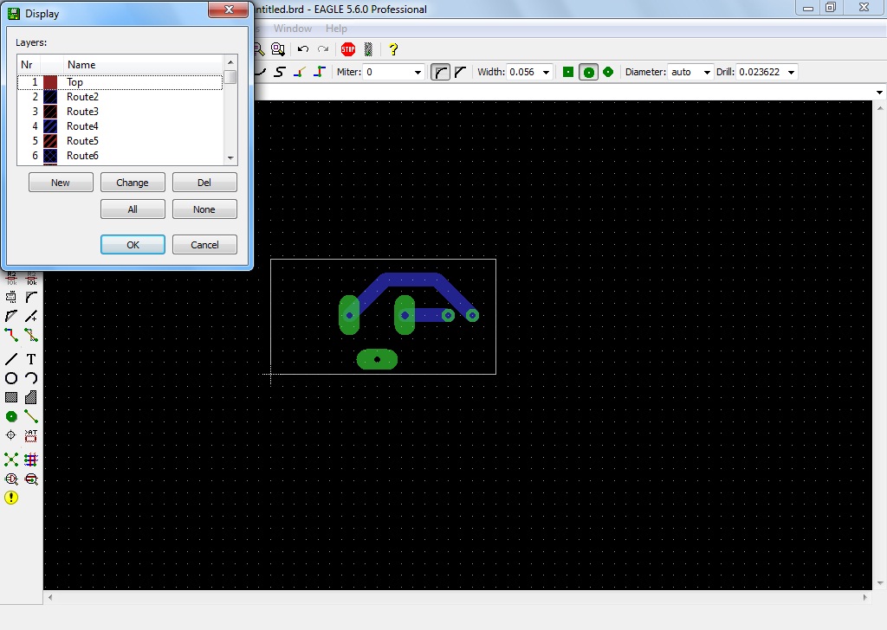Run the ERC check tool
The height and width of the screenshot is (630, 887).
pos(11,479)
